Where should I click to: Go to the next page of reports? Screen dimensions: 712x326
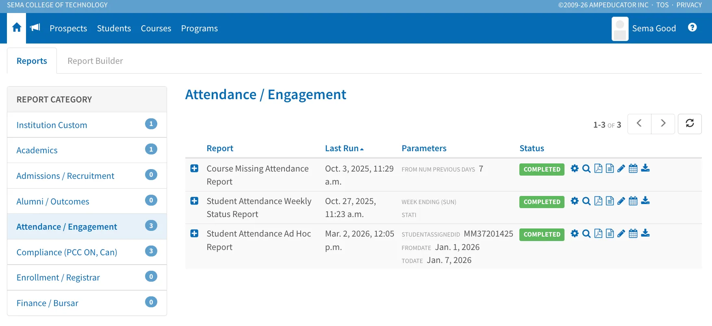663,124
